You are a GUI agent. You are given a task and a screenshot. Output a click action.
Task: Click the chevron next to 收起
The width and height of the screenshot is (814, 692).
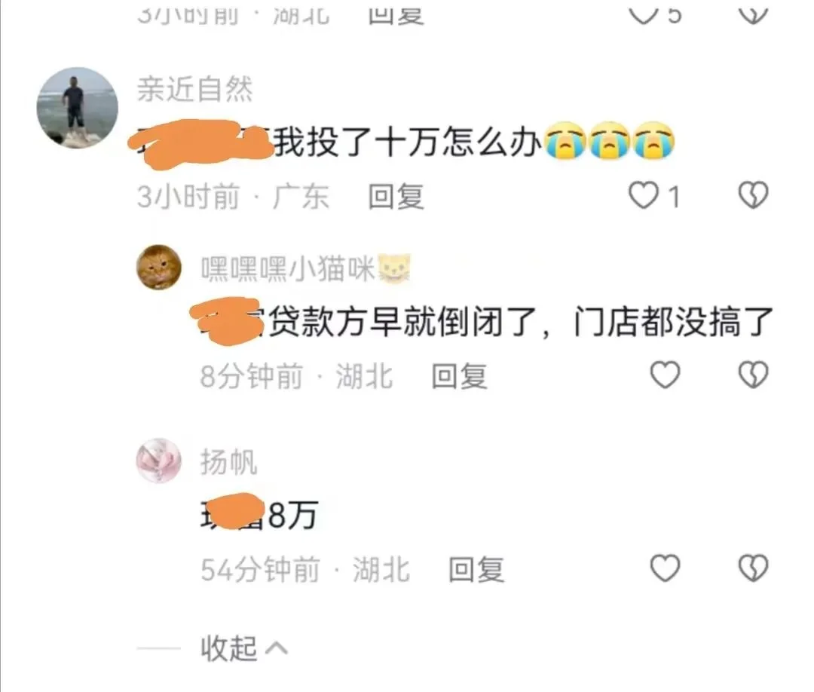[276, 648]
